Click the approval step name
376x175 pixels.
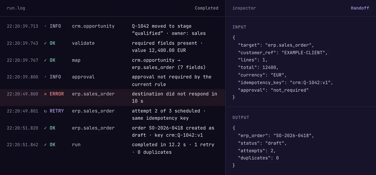point(83,77)
